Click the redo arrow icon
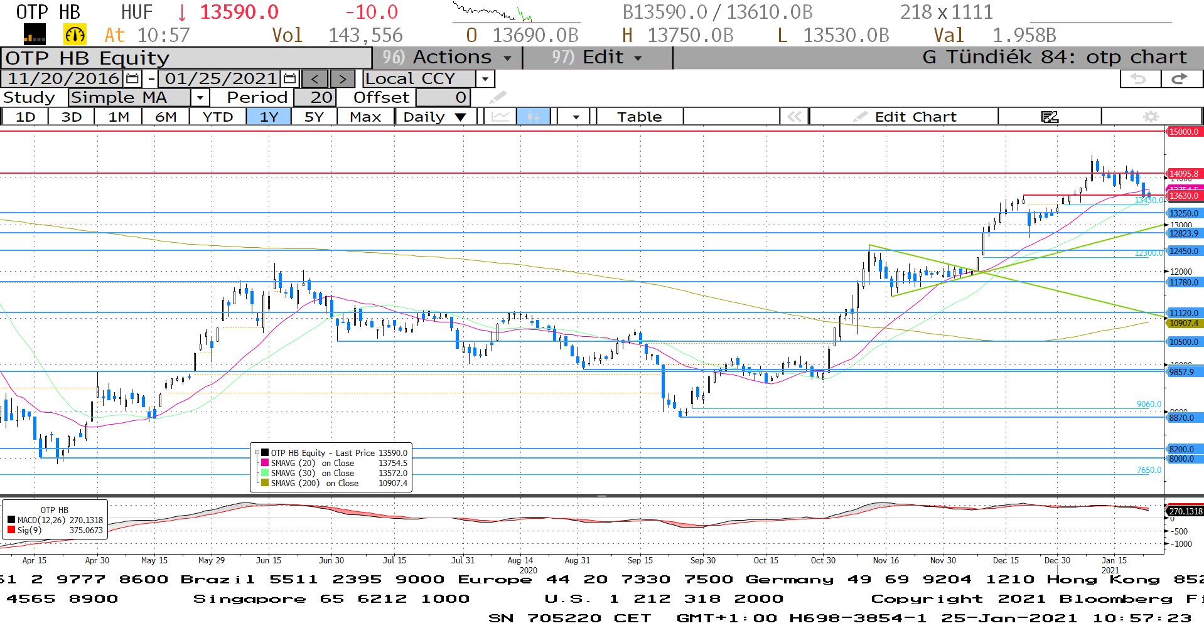The height and width of the screenshot is (643, 1204). point(1181,78)
